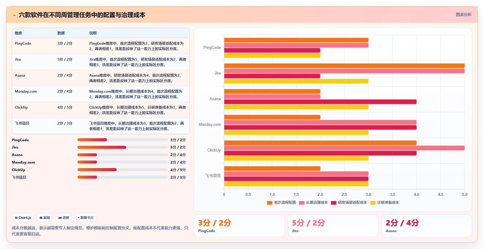484x249 pixels.
Task: Click the Jira progress bar
Action: (122, 147)
